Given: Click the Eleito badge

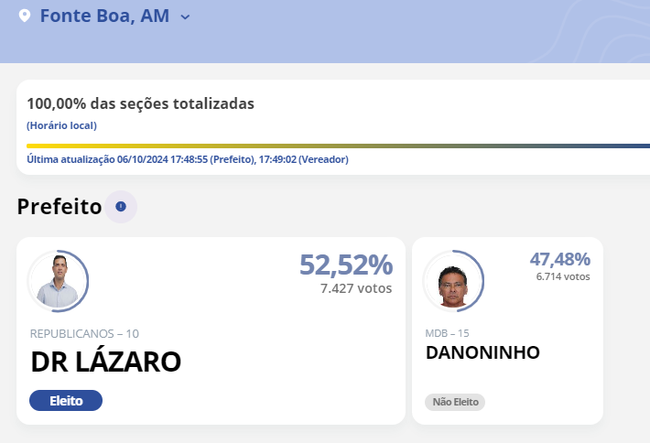Looking at the screenshot, I should click(x=66, y=400).
